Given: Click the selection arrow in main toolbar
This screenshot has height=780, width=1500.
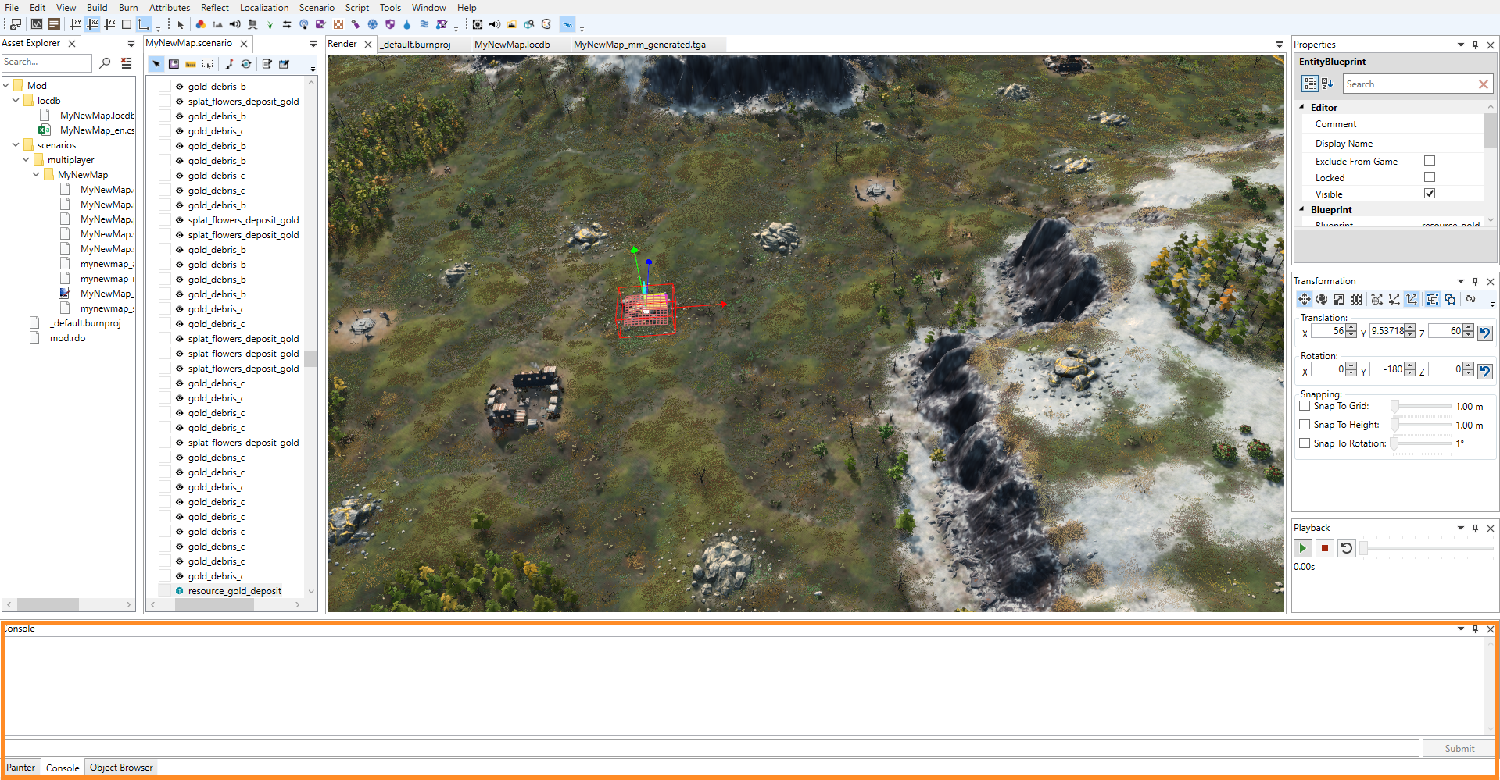Looking at the screenshot, I should [181, 24].
